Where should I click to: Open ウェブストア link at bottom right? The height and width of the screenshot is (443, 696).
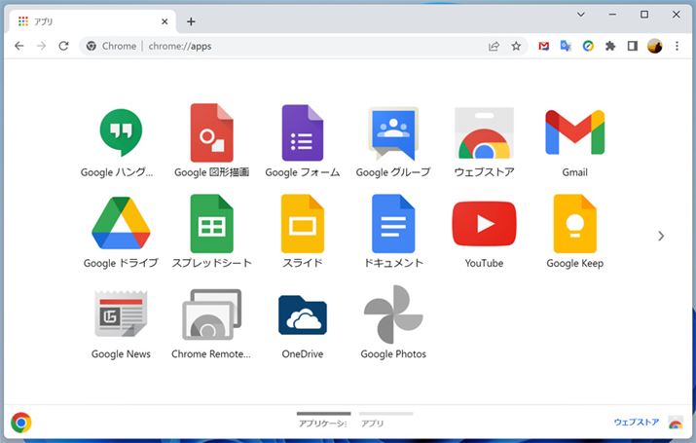[x=636, y=422]
